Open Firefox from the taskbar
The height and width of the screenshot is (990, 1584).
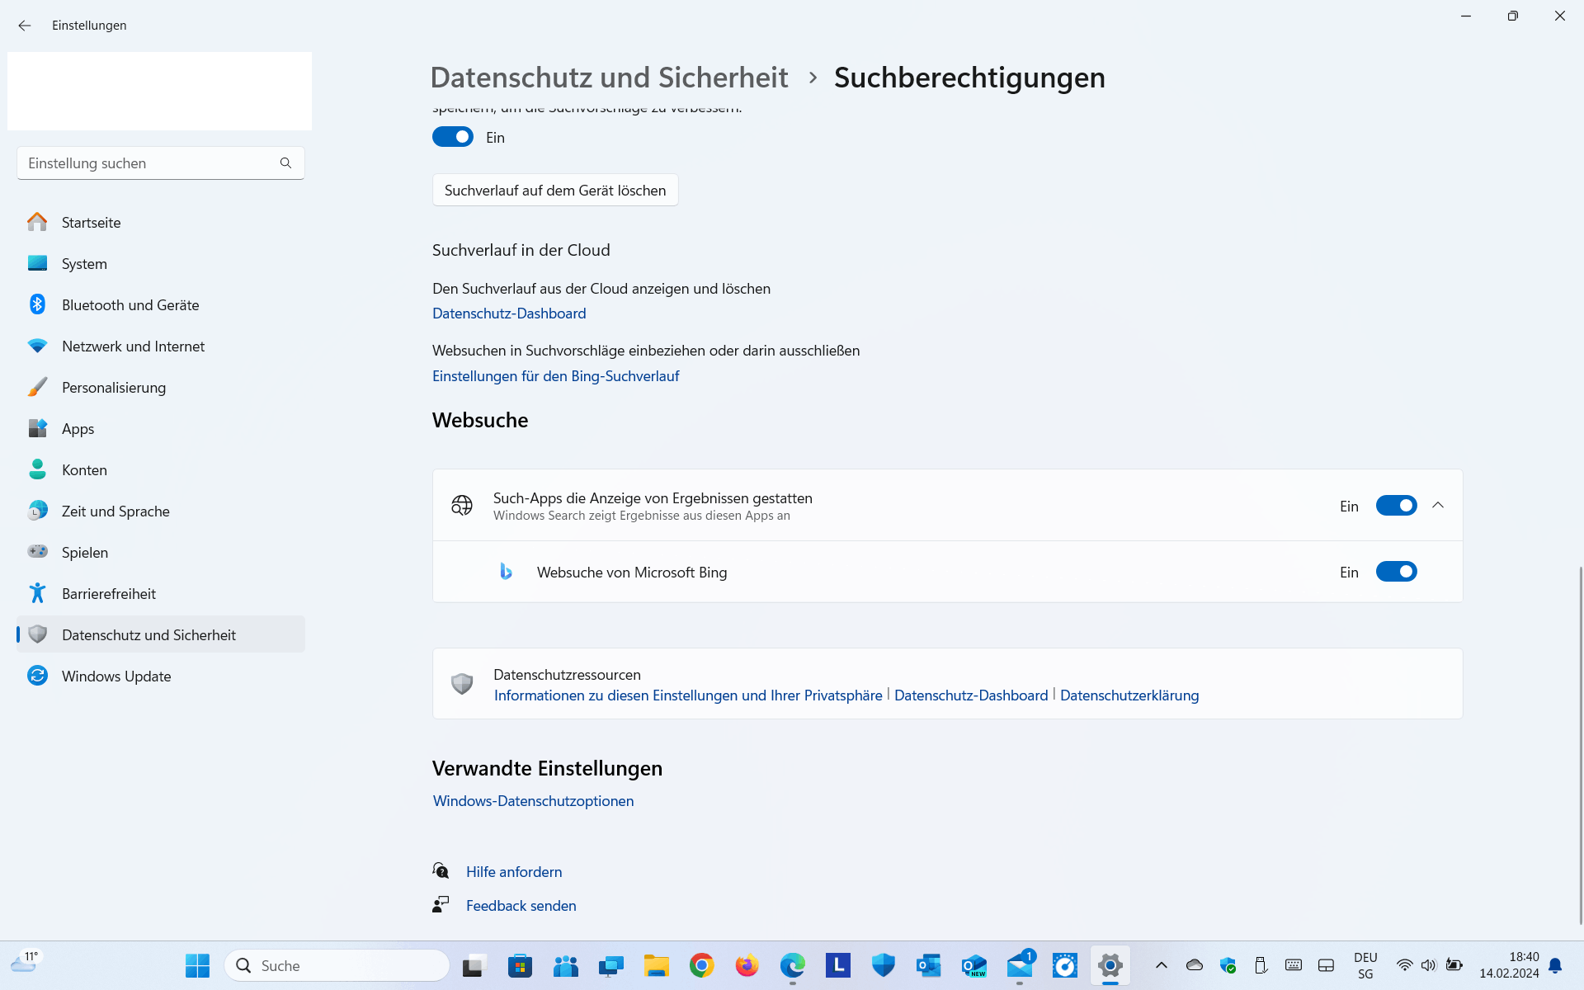pos(747,965)
